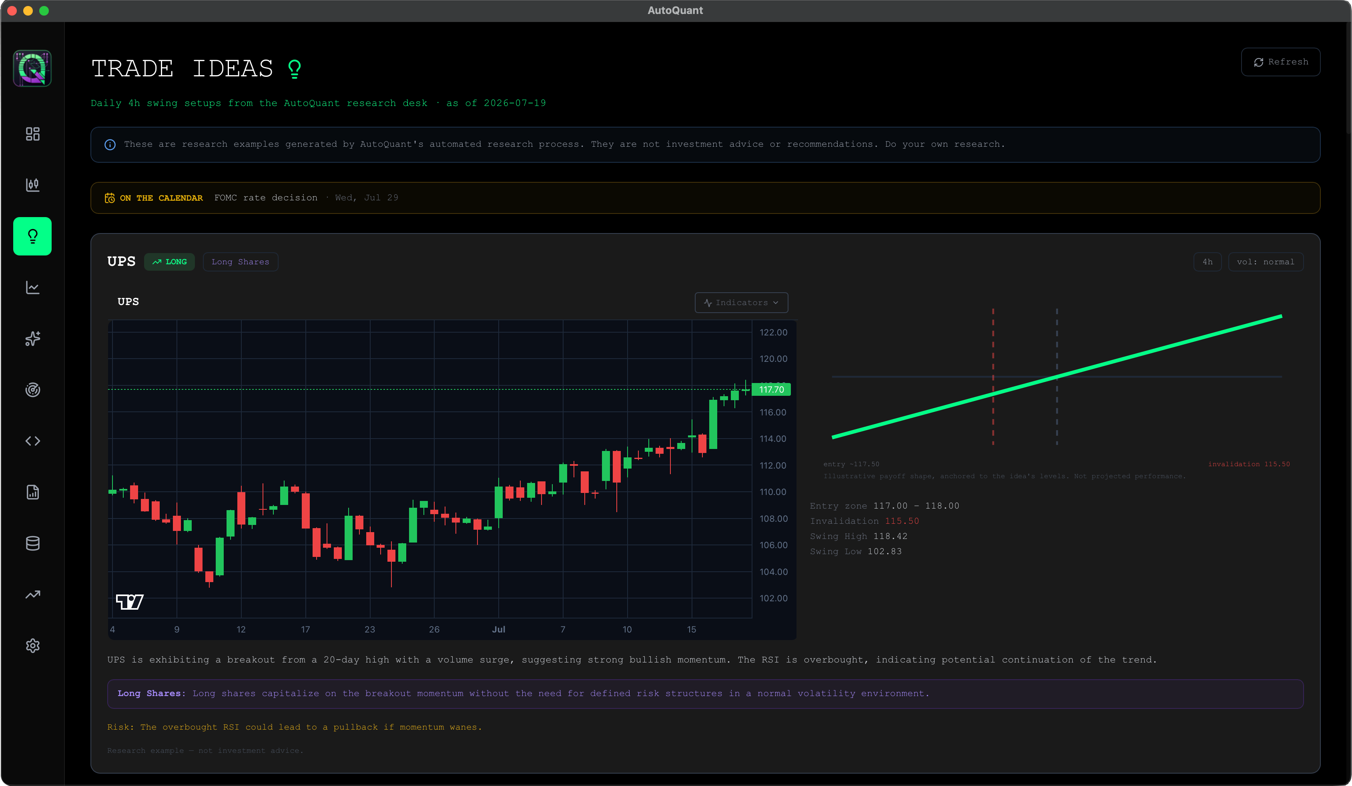Click the Wed, Jul 29 date

click(367, 198)
